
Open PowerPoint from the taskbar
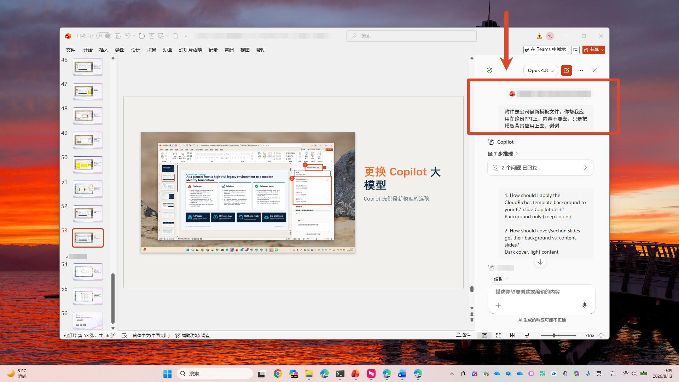tap(355, 374)
